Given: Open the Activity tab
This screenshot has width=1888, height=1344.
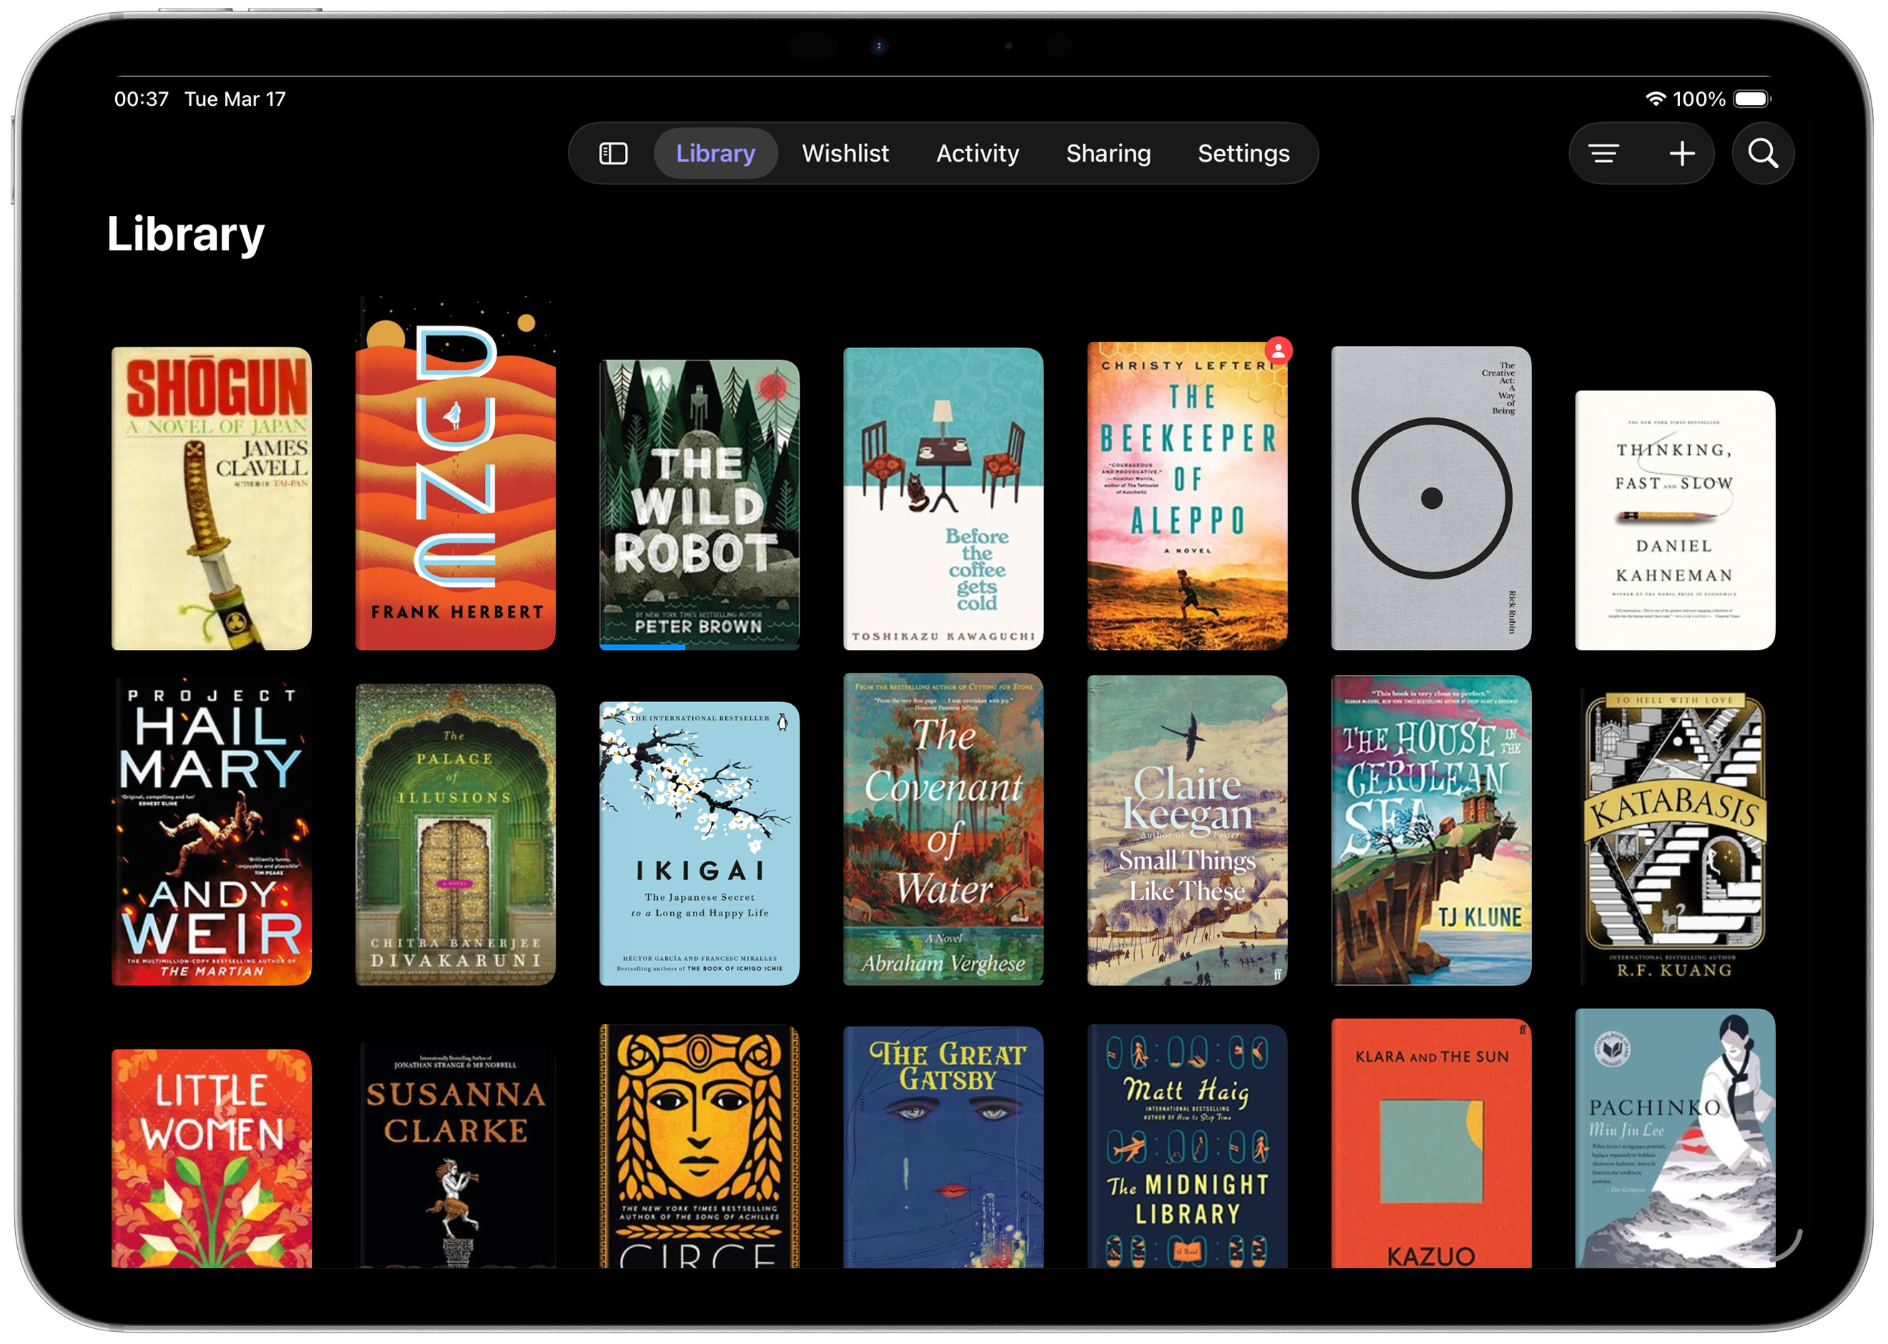Looking at the screenshot, I should pyautogui.click(x=977, y=153).
